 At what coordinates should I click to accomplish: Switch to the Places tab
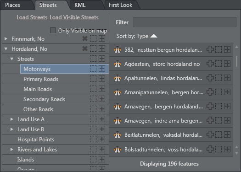pos(12,5)
